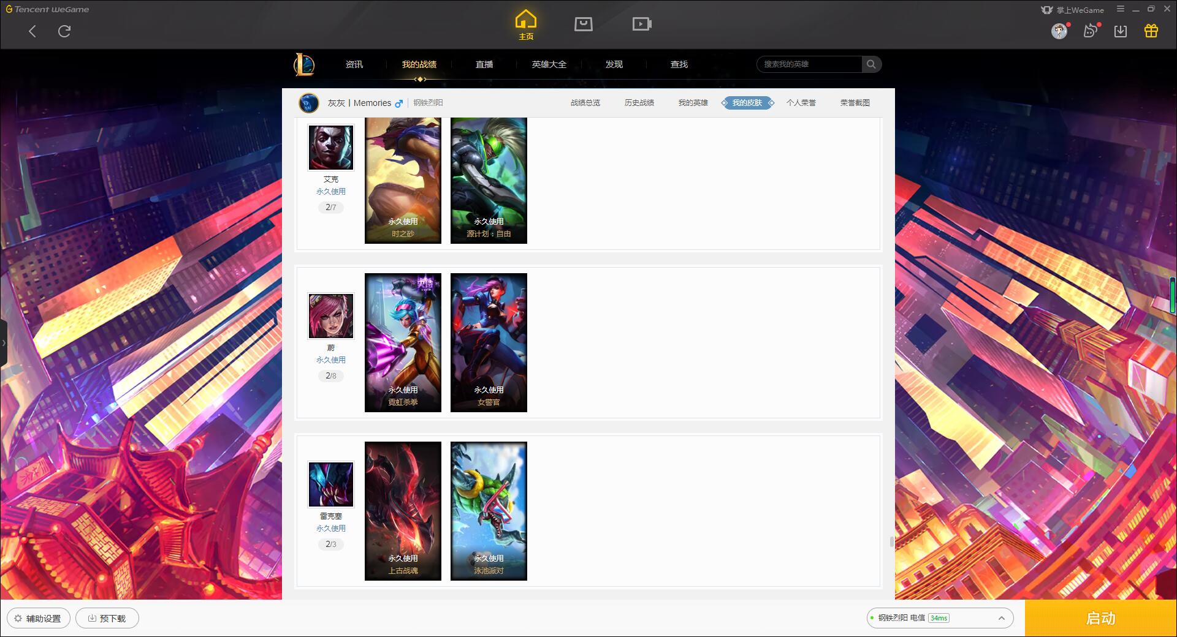
Task: Open the 英雄大全 tab
Action: tap(549, 64)
